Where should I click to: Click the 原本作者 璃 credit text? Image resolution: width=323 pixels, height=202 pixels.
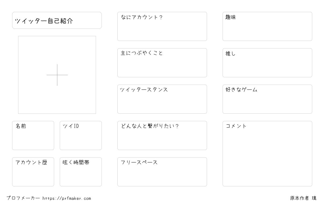pyautogui.click(x=303, y=198)
